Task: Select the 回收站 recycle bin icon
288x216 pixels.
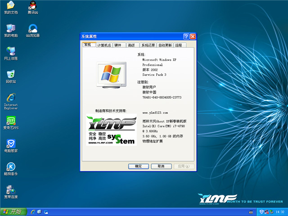Action: coord(11,76)
